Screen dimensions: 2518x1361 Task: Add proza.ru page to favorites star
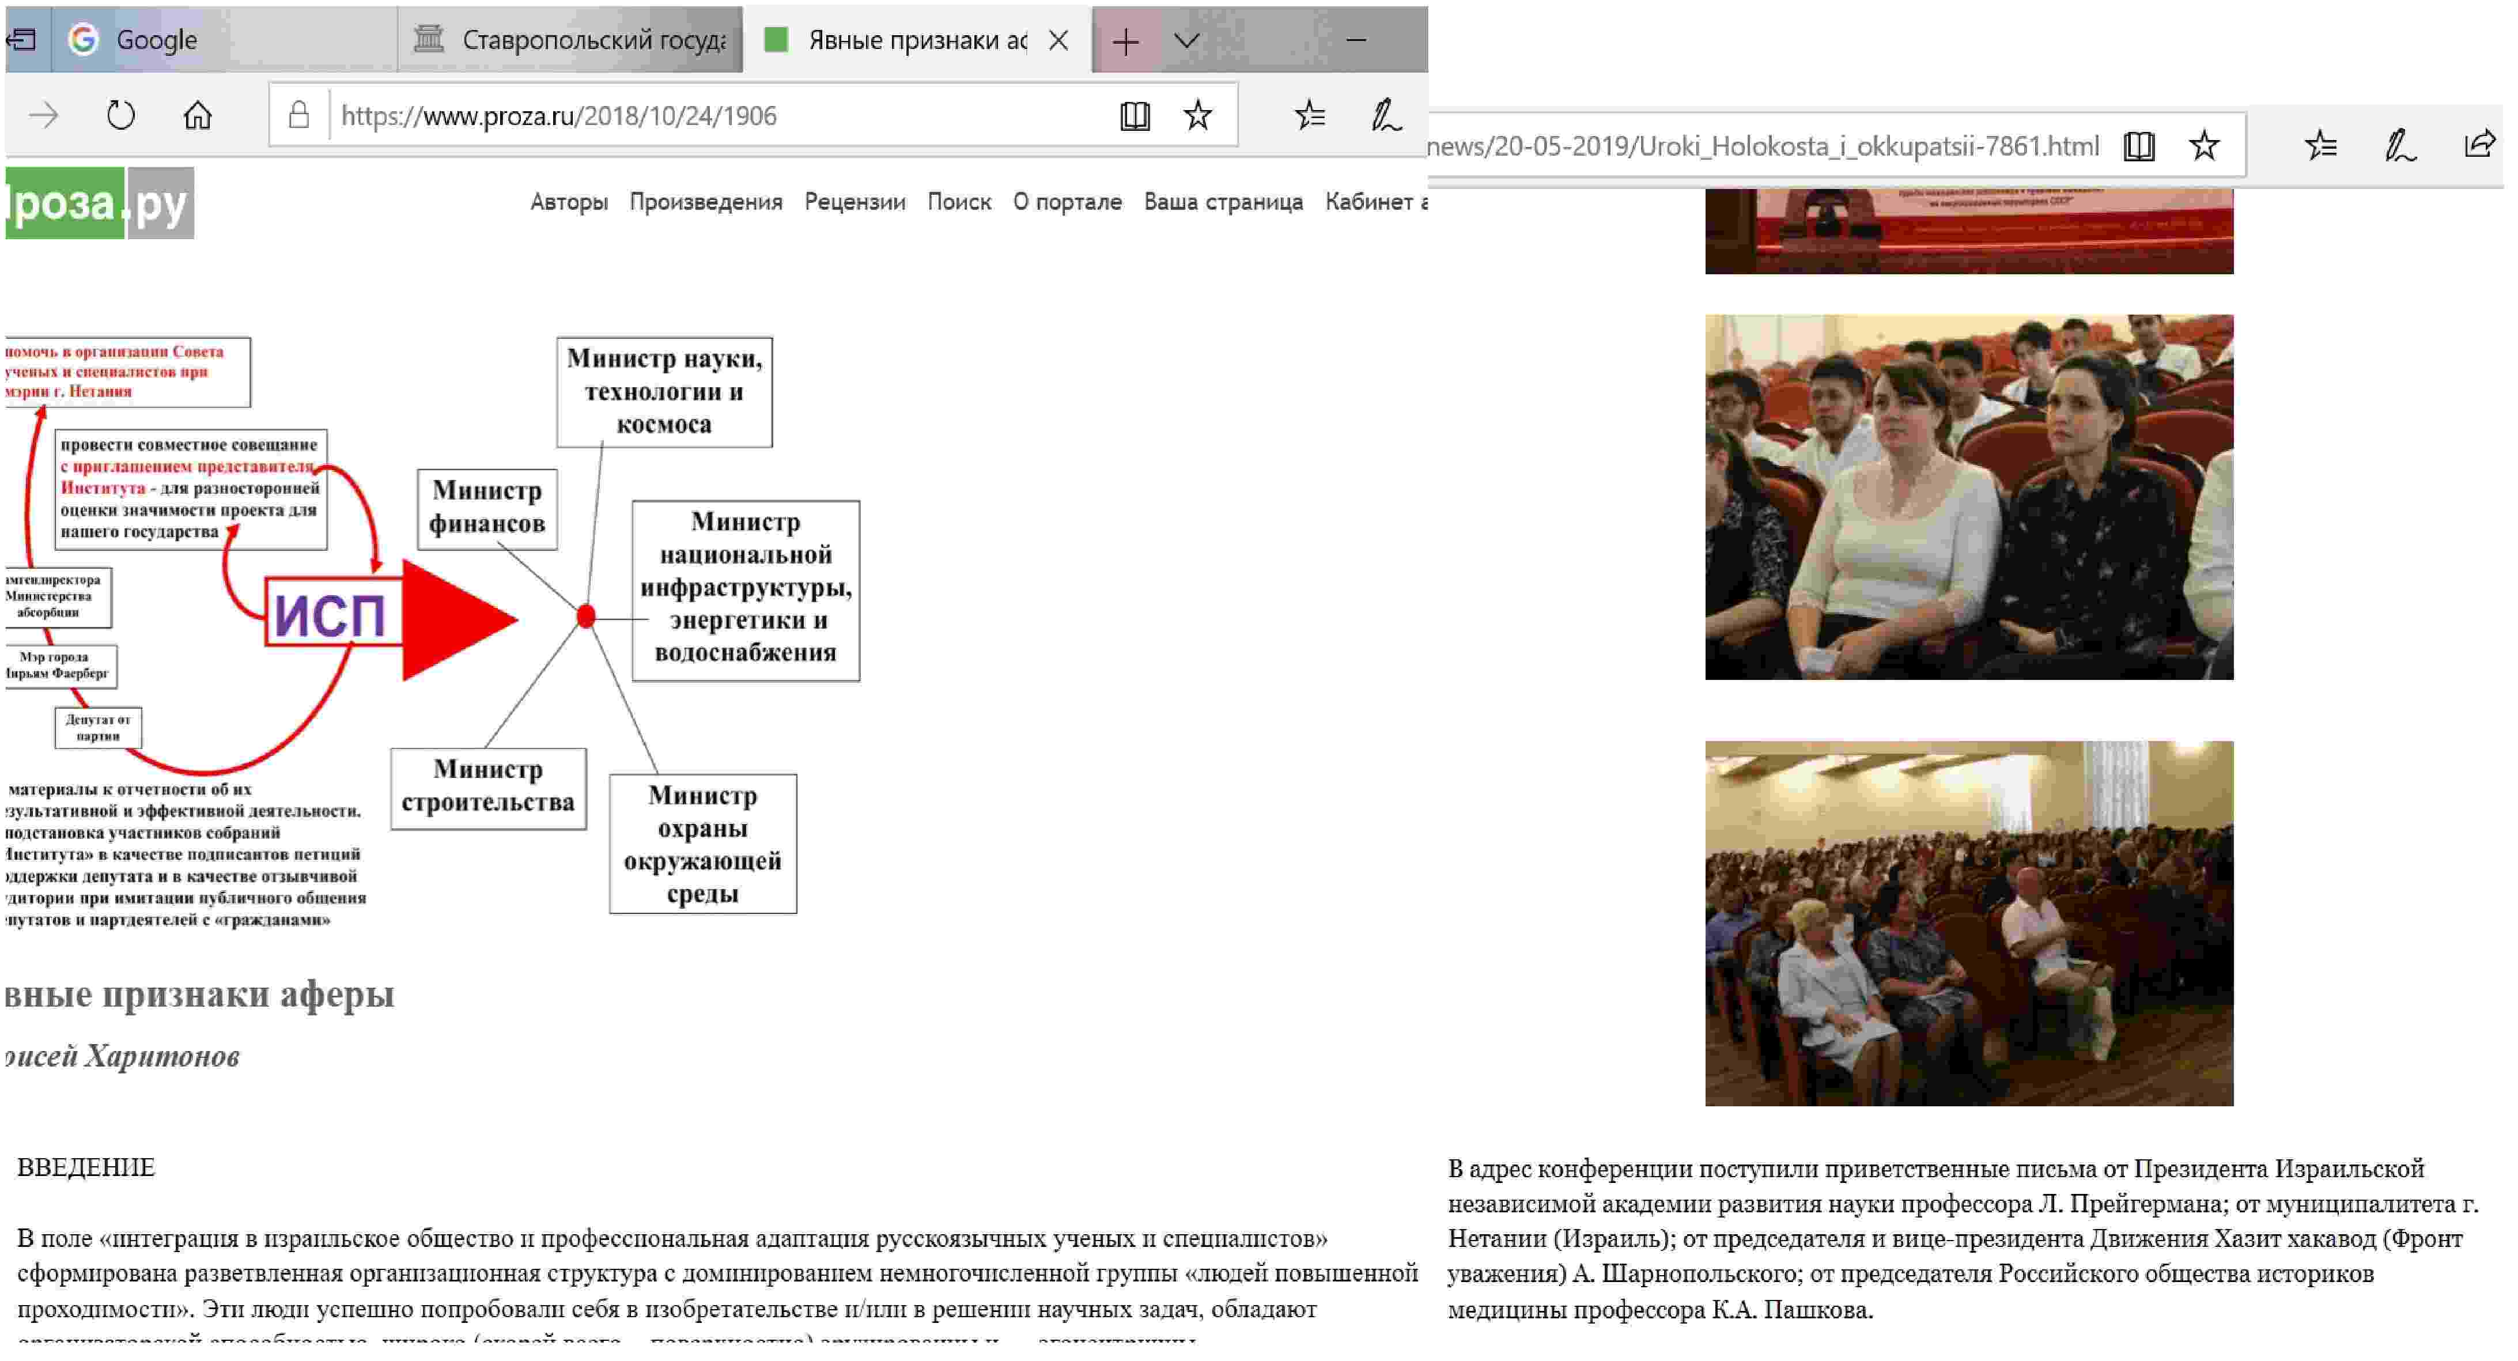tap(1197, 115)
